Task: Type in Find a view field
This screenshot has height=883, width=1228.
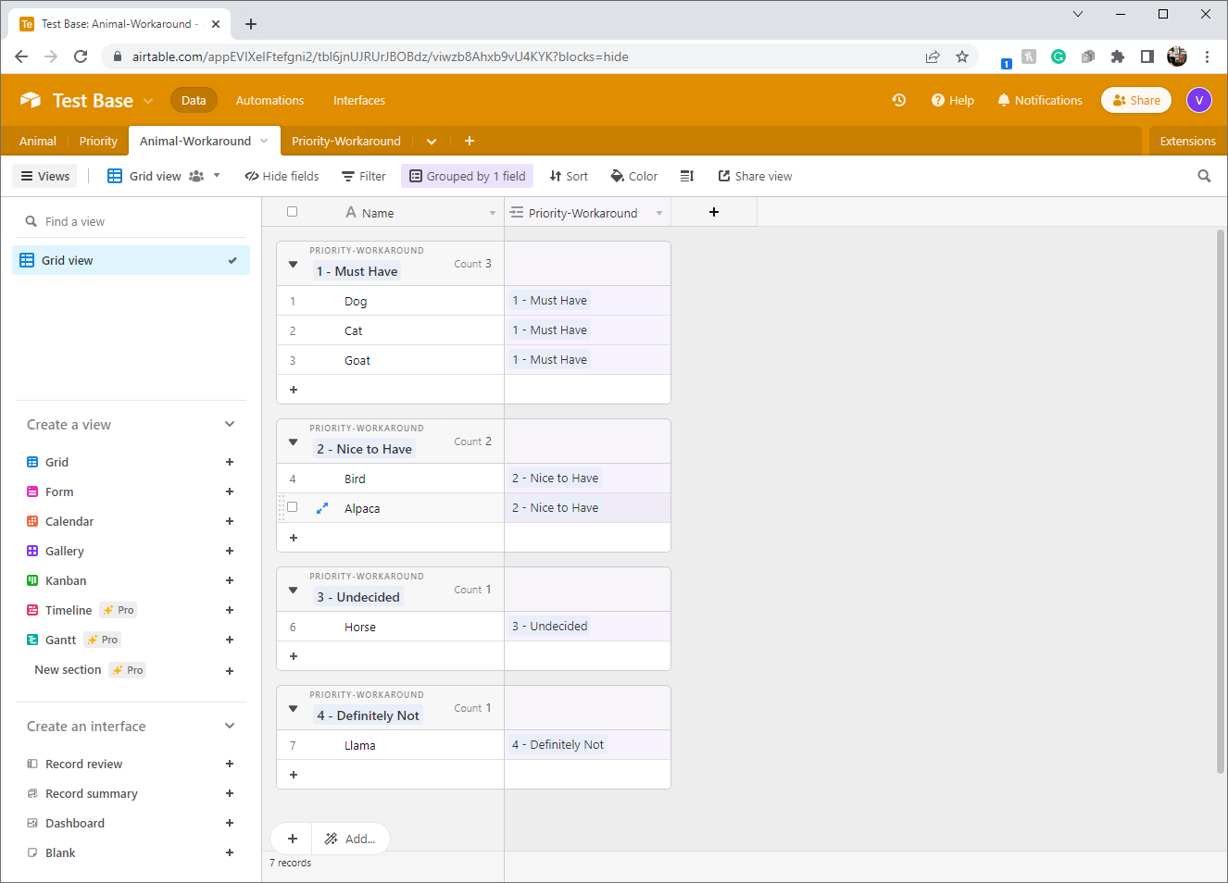Action: (x=132, y=221)
